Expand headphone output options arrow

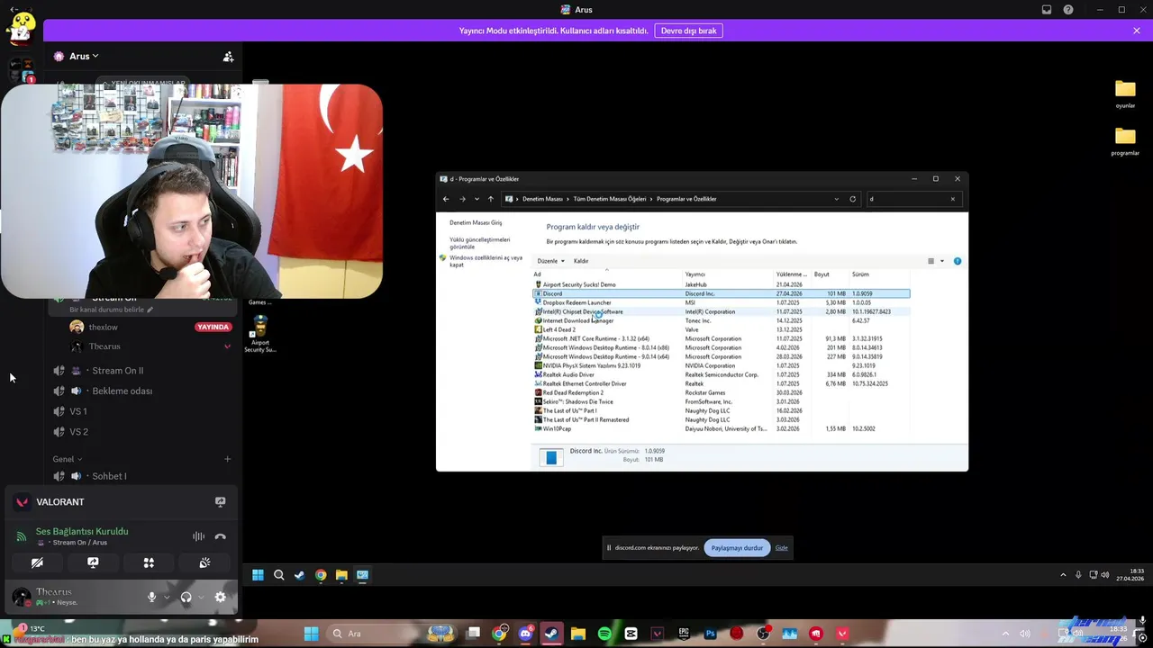coord(200,597)
